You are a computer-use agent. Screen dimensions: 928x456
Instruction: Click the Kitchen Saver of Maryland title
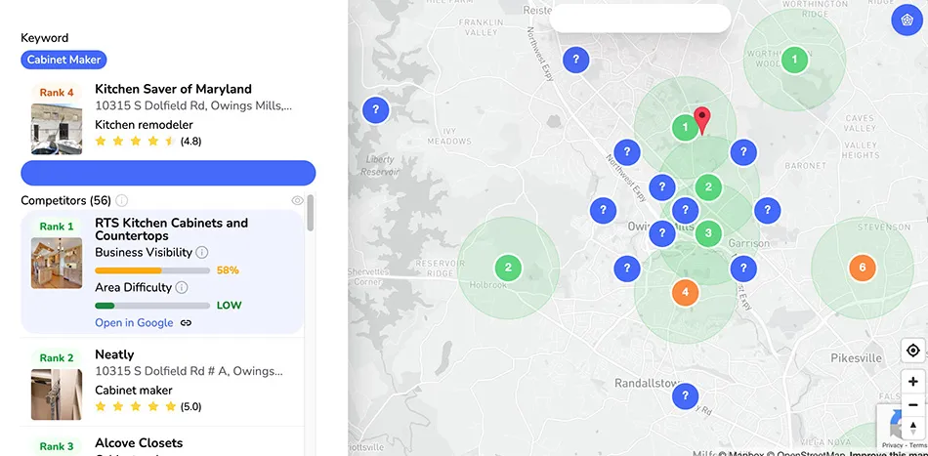pos(174,89)
